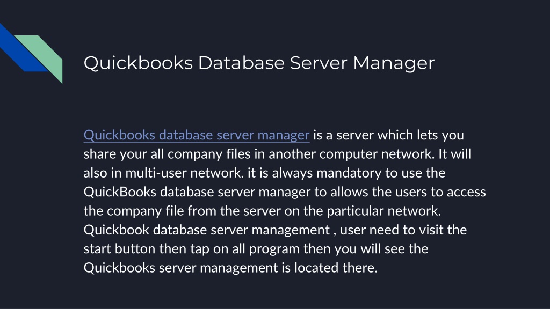The image size is (550, 309).
Task: Click "Quickbooks server management" on the last line
Action: pyautogui.click(x=180, y=268)
